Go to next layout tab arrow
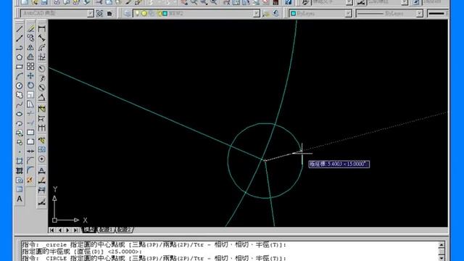Image resolution: width=464 pixels, height=261 pixels. (x=67, y=230)
